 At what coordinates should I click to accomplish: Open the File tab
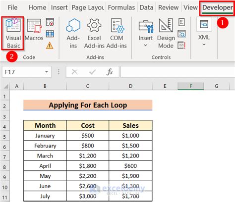(12, 7)
